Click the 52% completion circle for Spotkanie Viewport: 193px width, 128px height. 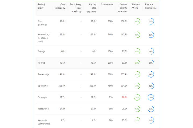151,86
